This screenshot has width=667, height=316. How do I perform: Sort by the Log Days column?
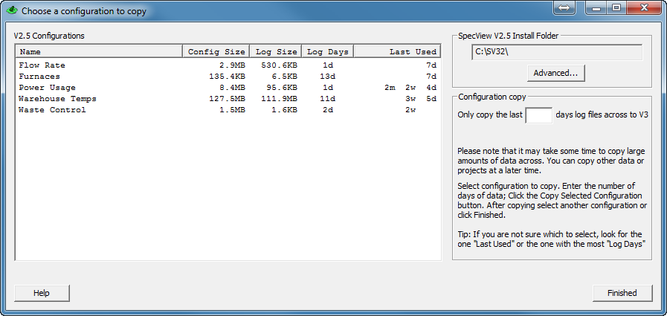(x=326, y=51)
